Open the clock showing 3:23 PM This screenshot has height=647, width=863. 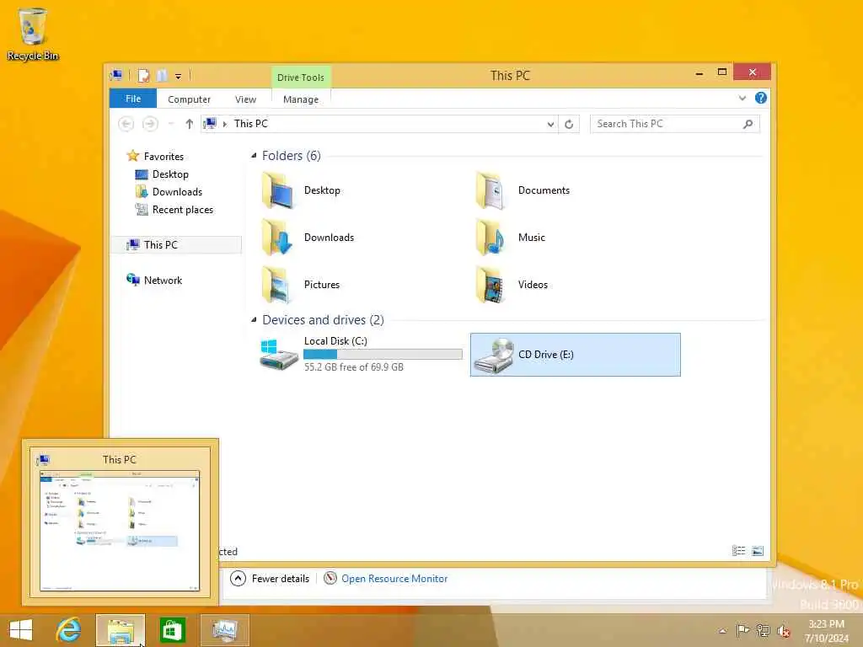827,630
